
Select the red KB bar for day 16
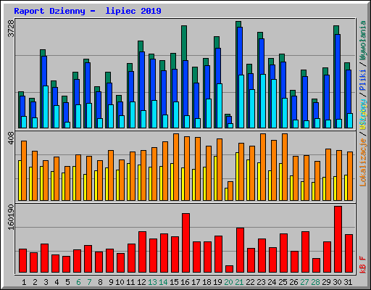(185, 243)
